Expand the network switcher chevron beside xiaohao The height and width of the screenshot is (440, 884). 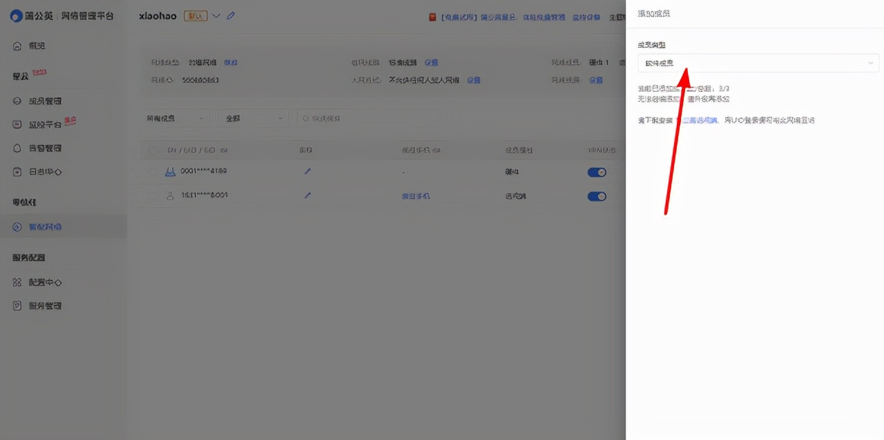coord(216,16)
